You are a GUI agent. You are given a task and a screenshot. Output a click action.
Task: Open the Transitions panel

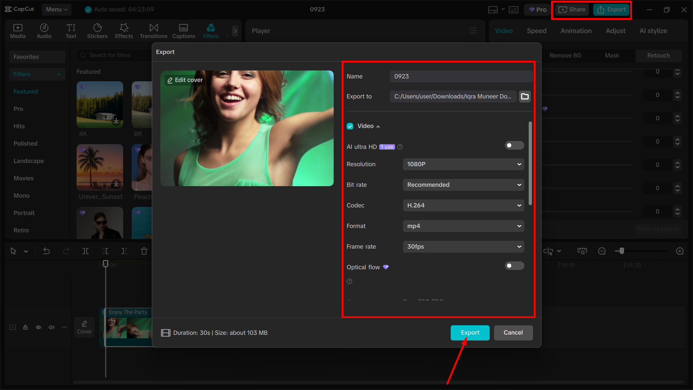pyautogui.click(x=153, y=30)
